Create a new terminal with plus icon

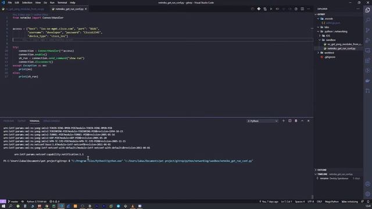point(283,121)
